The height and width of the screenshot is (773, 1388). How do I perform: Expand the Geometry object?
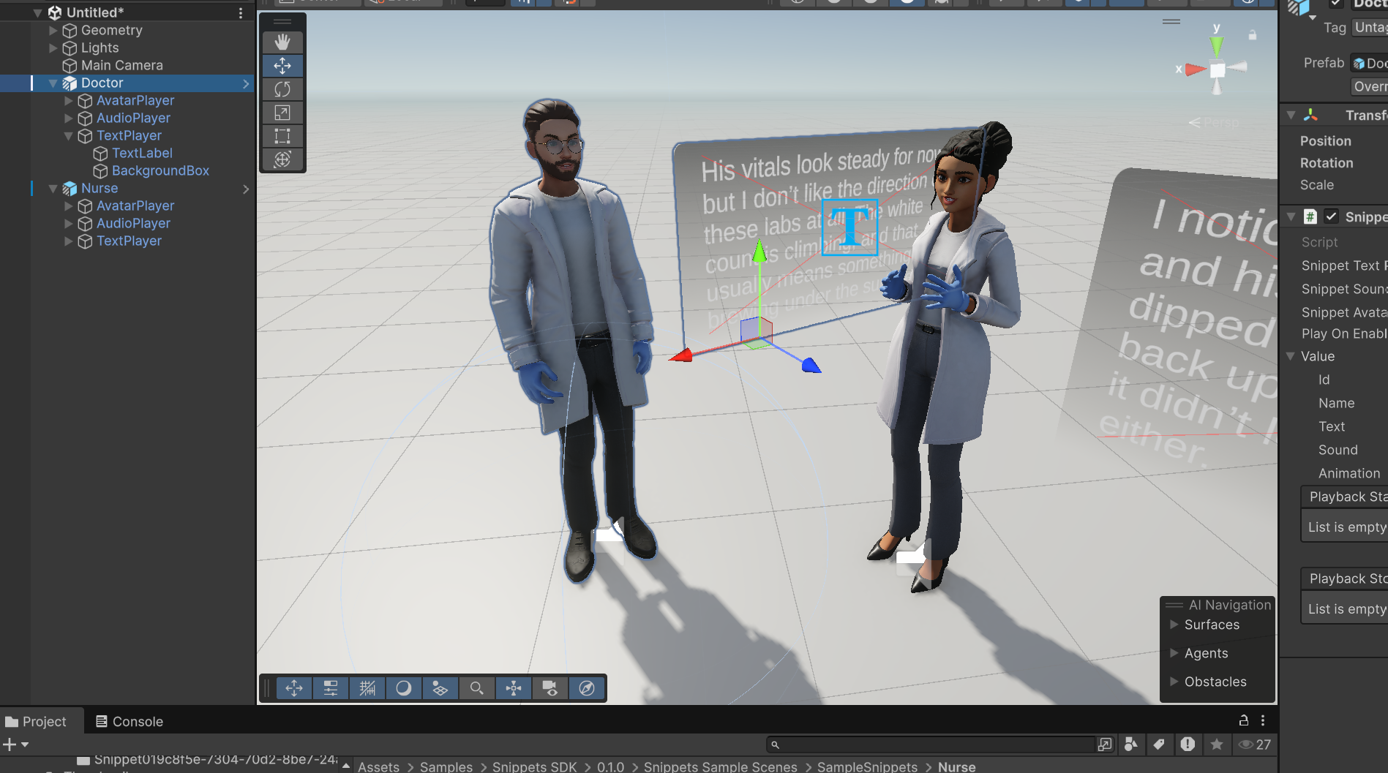tap(53, 31)
